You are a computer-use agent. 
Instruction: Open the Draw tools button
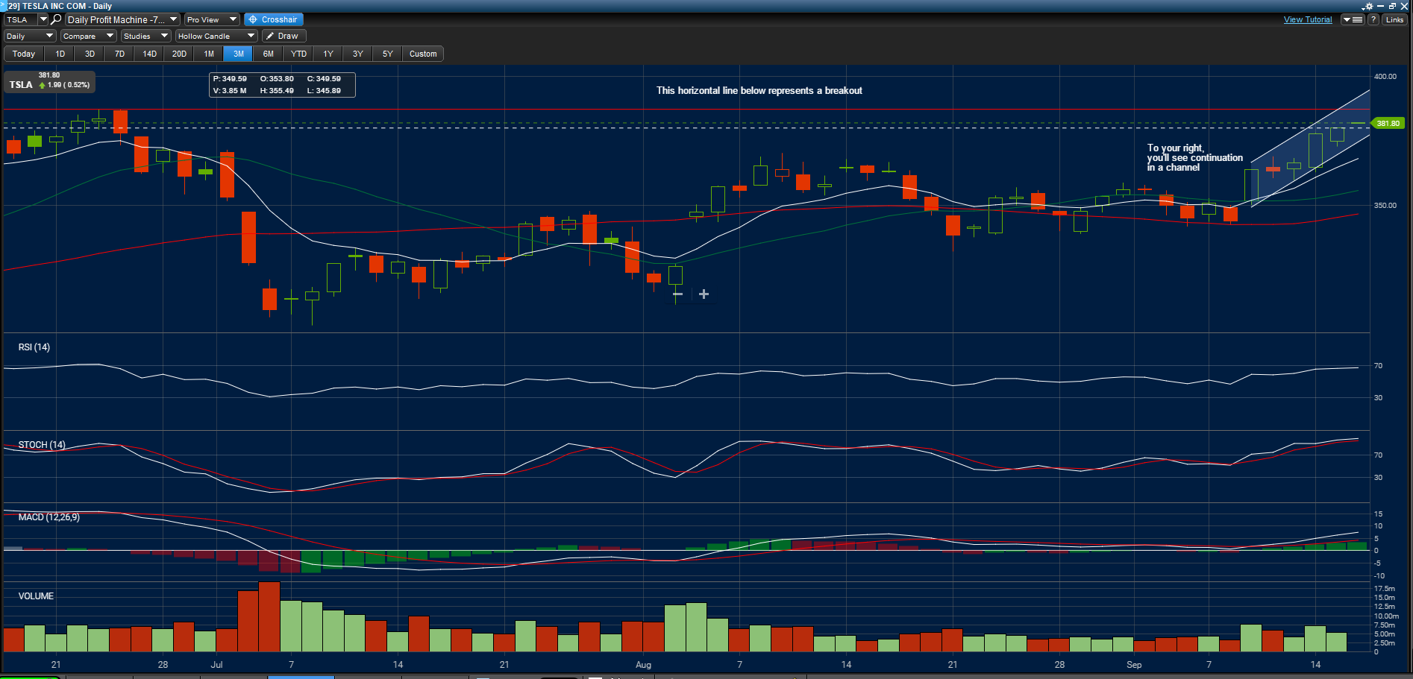coord(283,36)
